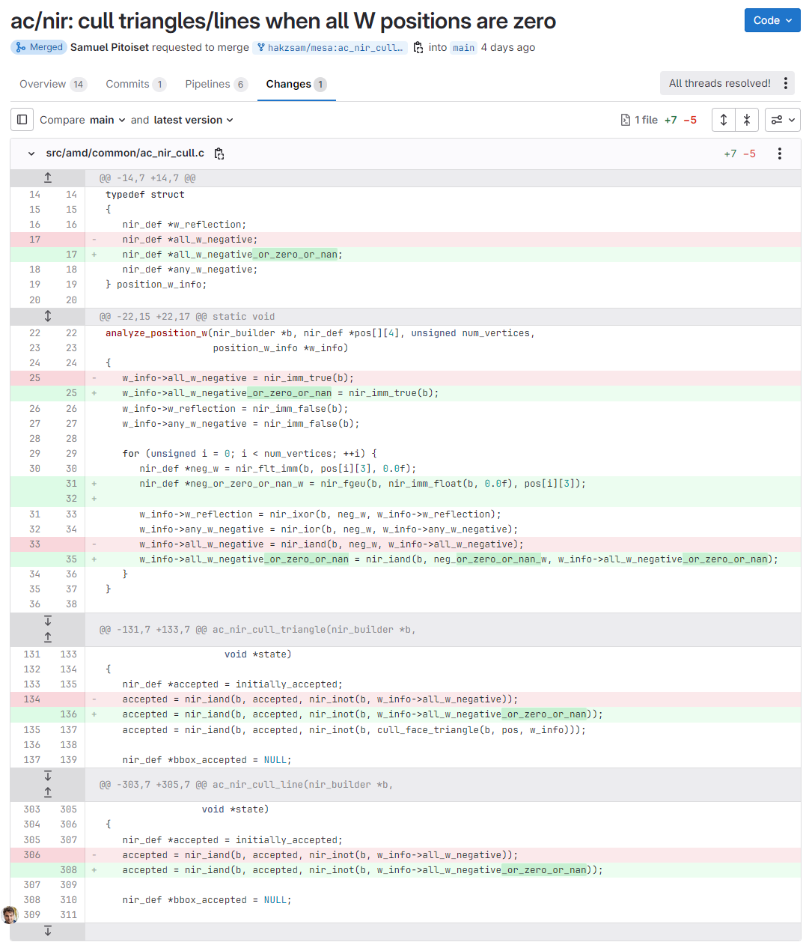Open the Commits tab
The image size is (806, 945).
(127, 84)
